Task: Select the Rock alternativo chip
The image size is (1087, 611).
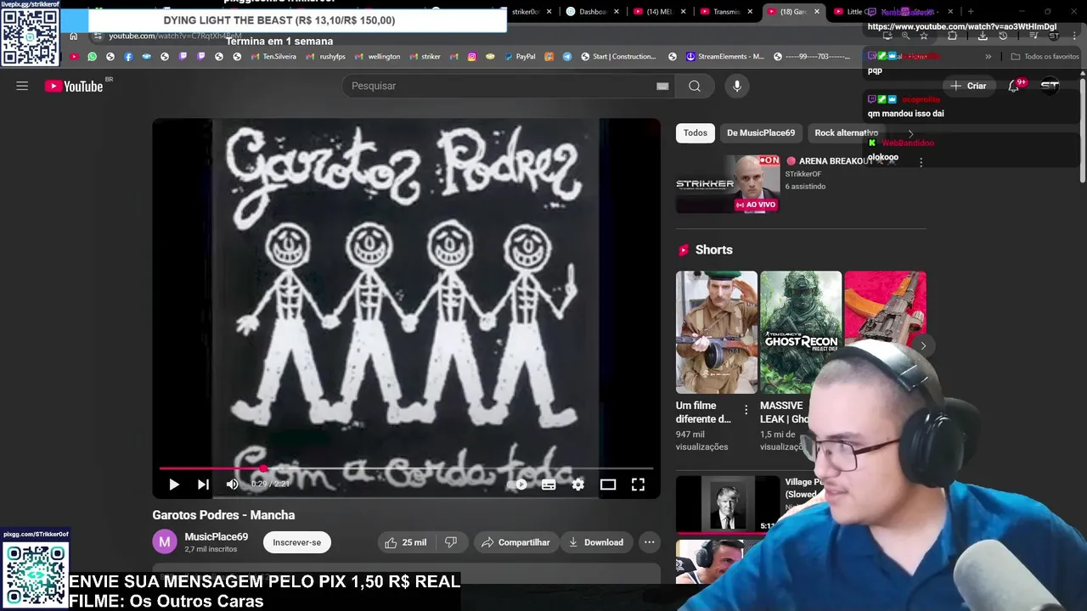Action: 846,132
